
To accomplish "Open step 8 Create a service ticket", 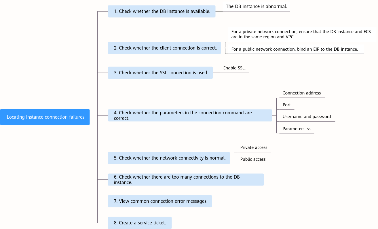I will pos(140,223).
